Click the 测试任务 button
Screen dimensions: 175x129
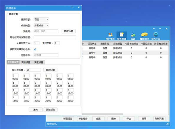50,110
